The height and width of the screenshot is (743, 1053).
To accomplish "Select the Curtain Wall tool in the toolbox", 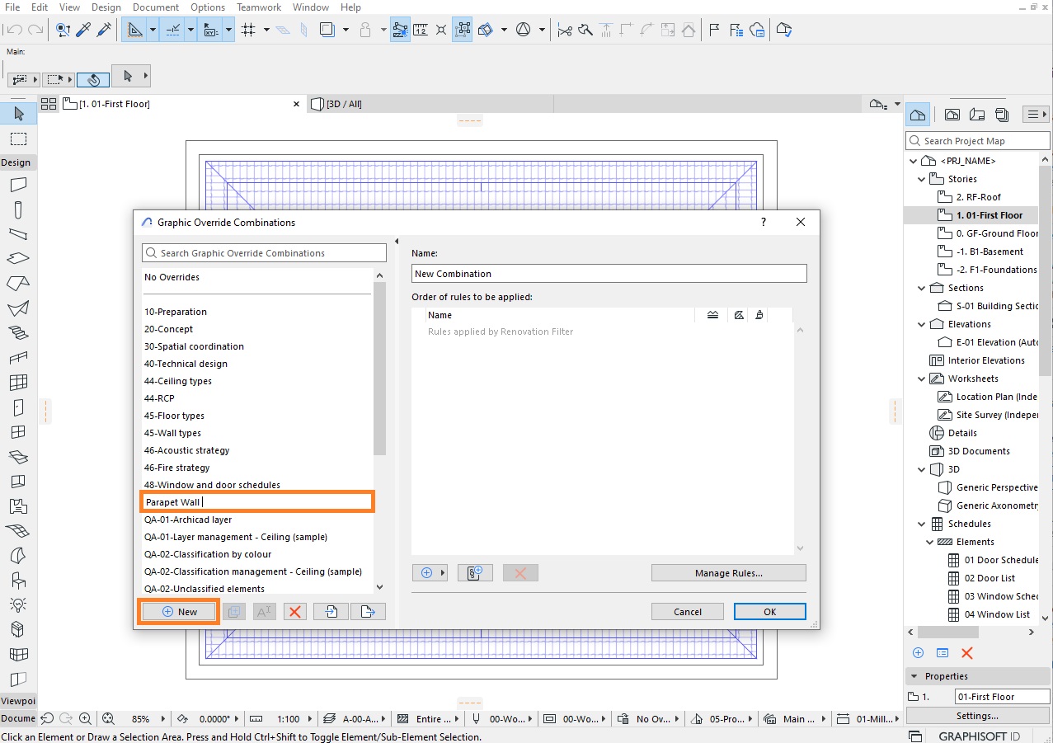I will click(x=18, y=383).
